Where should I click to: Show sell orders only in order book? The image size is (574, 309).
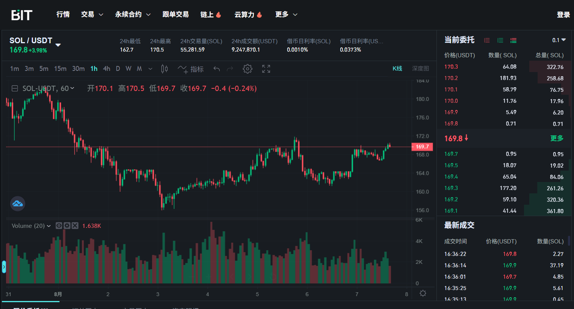pyautogui.click(x=487, y=40)
